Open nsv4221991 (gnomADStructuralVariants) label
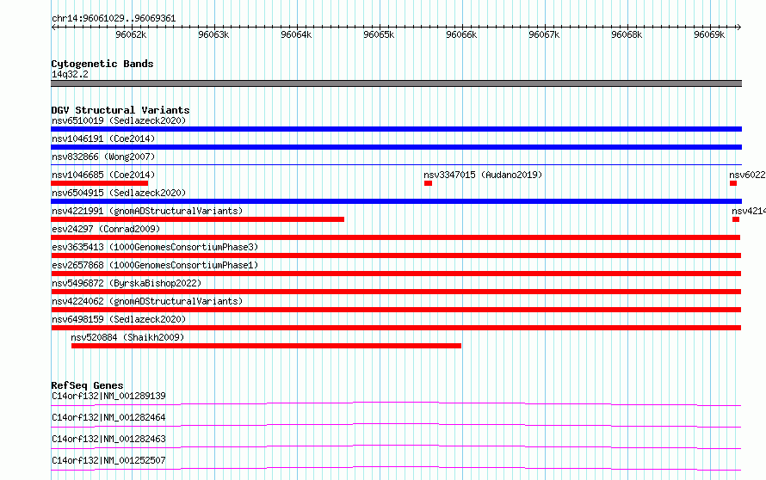This screenshot has width=766, height=480. 147,211
